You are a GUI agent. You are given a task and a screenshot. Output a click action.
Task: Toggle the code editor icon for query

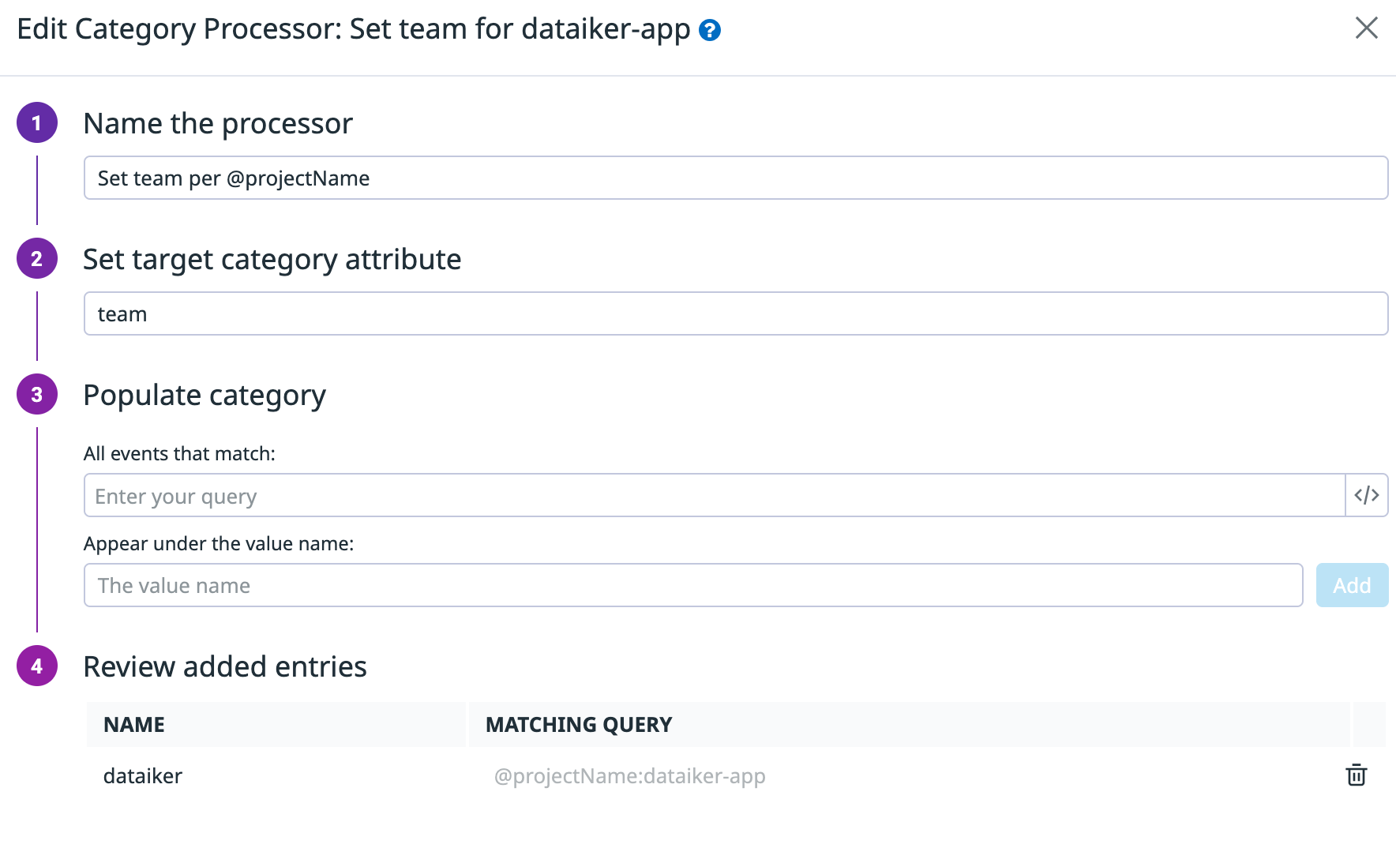coord(1366,495)
